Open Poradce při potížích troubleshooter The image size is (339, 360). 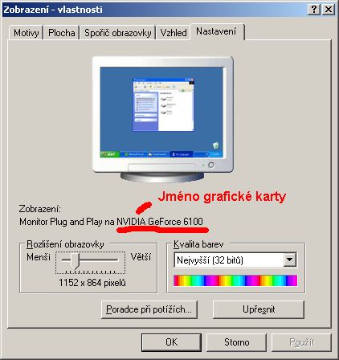click(149, 309)
